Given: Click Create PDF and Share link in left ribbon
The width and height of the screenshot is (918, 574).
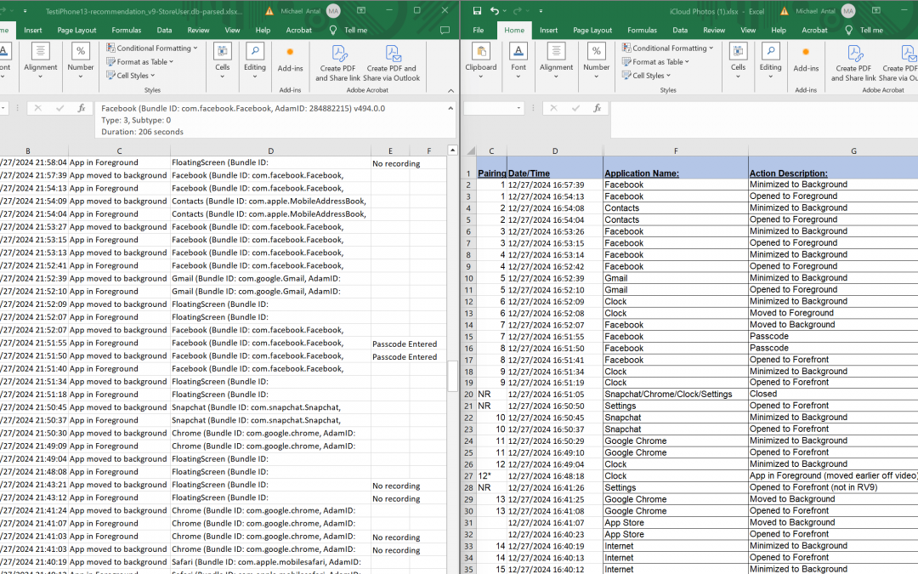Looking at the screenshot, I should (337, 63).
